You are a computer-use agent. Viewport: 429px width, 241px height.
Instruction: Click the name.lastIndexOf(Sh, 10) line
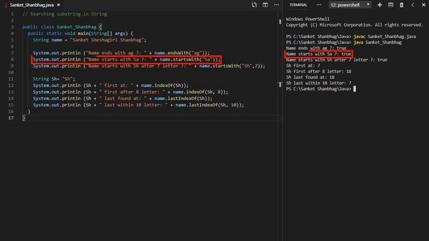tap(138, 105)
